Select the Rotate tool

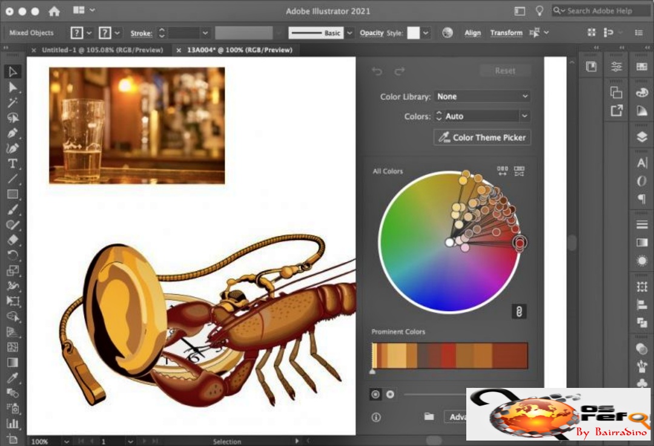13,255
